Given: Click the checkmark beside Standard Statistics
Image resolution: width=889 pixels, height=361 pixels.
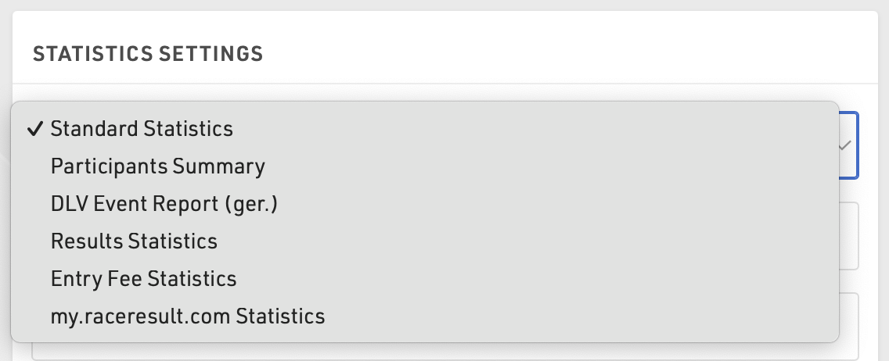Looking at the screenshot, I should pyautogui.click(x=34, y=129).
